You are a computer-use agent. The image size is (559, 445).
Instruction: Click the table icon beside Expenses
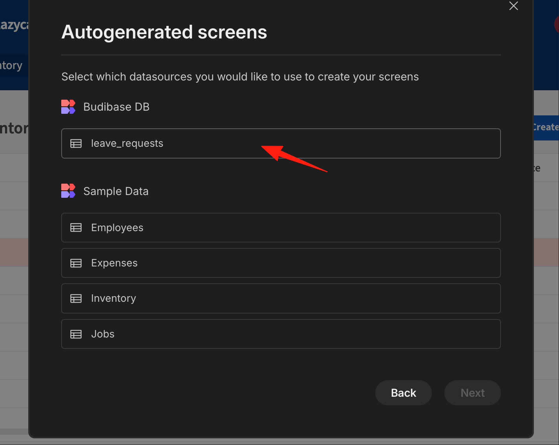click(x=76, y=263)
